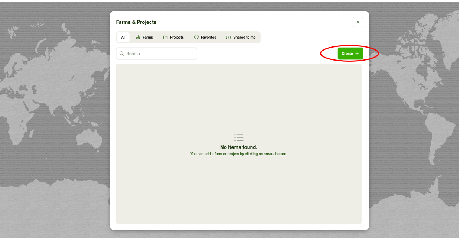460x240 pixels.
Task: Click the Farms barn icon
Action: coord(138,38)
